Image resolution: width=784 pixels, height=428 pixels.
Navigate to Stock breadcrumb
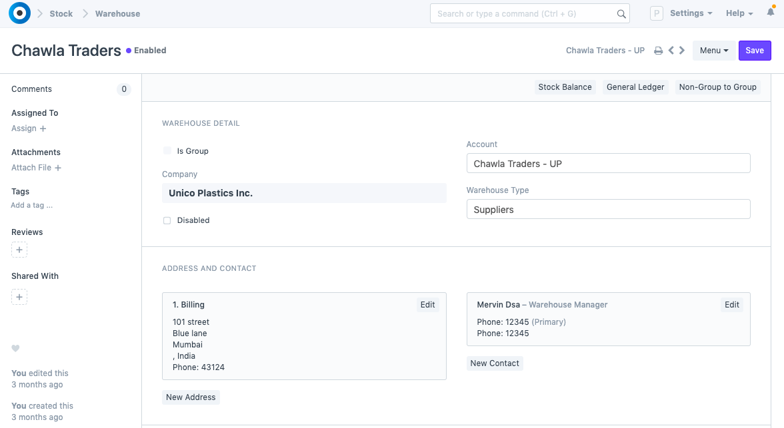[x=61, y=13]
